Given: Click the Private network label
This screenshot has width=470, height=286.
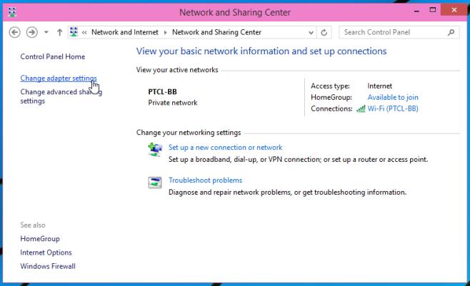Looking at the screenshot, I should [x=173, y=103].
